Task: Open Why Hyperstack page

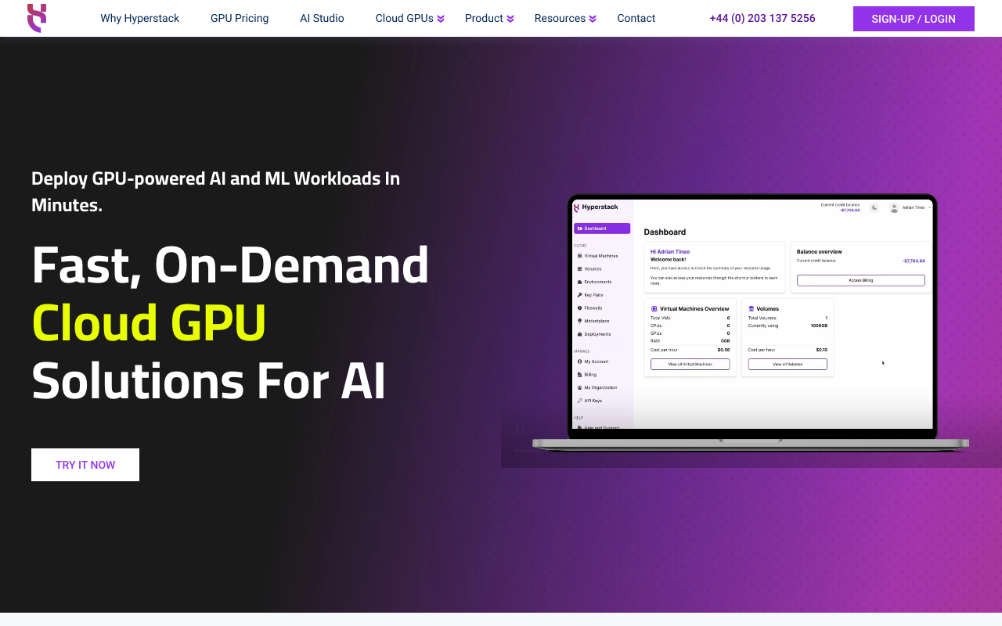Action: 139,18
